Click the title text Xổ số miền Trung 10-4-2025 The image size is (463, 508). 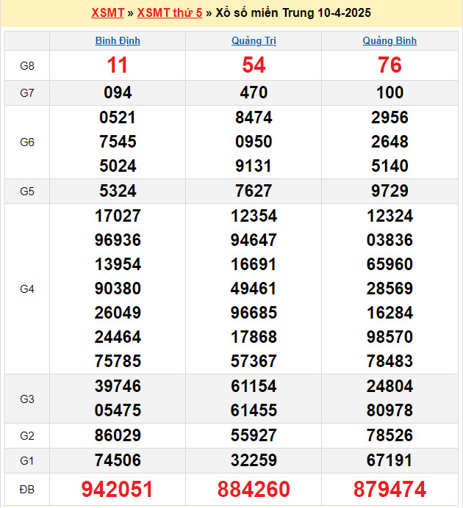(293, 13)
